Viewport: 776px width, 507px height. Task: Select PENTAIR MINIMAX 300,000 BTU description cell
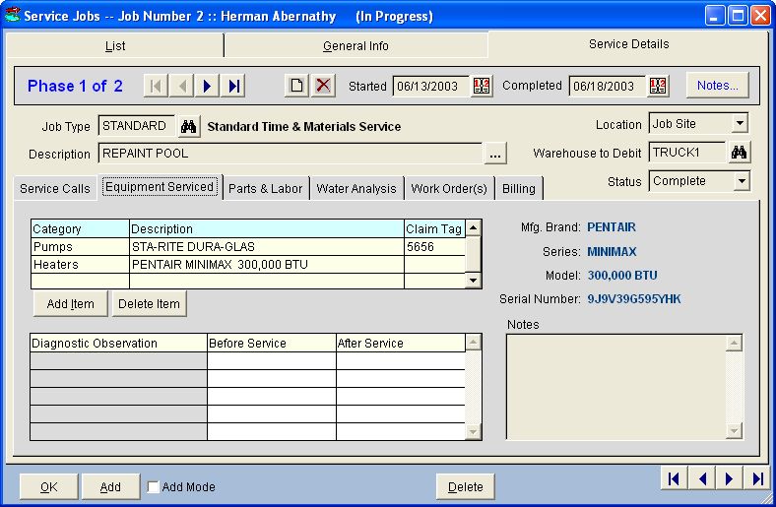click(x=267, y=265)
